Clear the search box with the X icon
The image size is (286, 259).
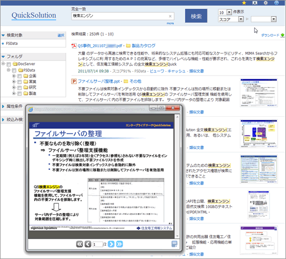click(x=170, y=16)
